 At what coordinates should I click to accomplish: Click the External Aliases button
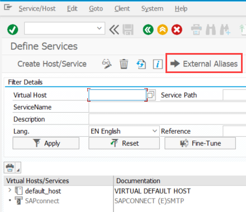pos(204,64)
